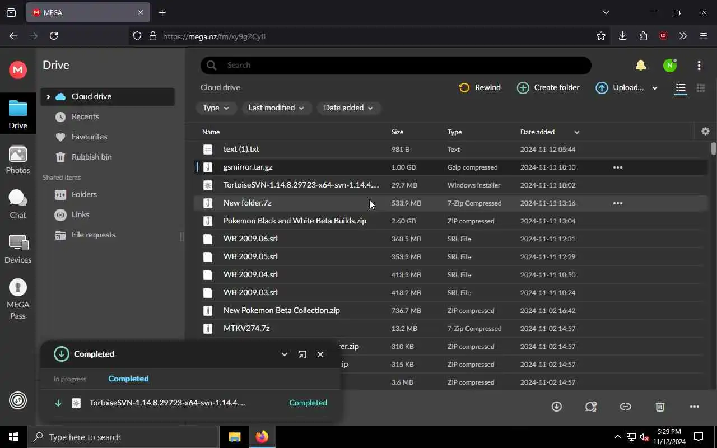This screenshot has width=717, height=448.
Task: Click the Rewind button
Action: 480,87
